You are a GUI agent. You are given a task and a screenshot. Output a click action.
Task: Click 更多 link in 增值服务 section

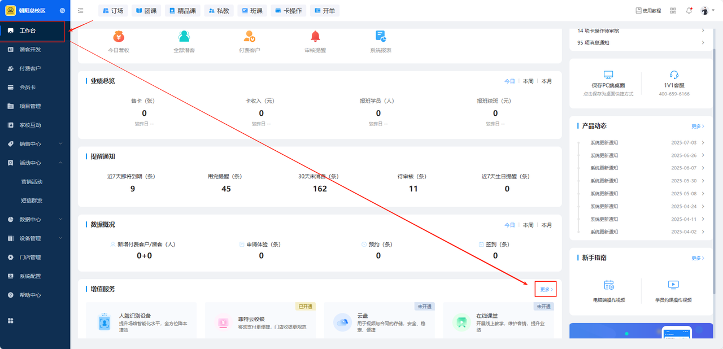point(546,289)
